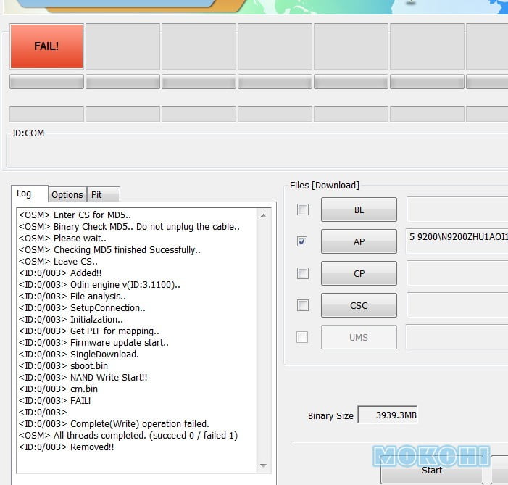Select the 'sboot.bin' log line
This screenshot has height=485, width=508.
63,365
